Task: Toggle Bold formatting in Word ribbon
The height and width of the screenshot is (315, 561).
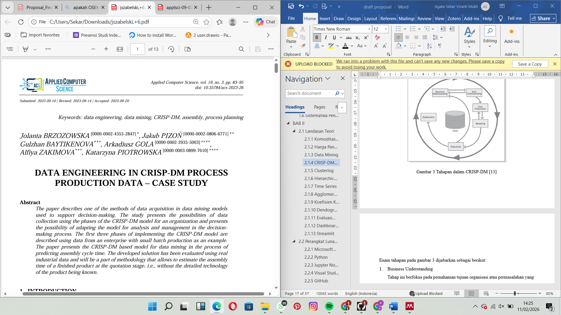Action: coord(317,38)
